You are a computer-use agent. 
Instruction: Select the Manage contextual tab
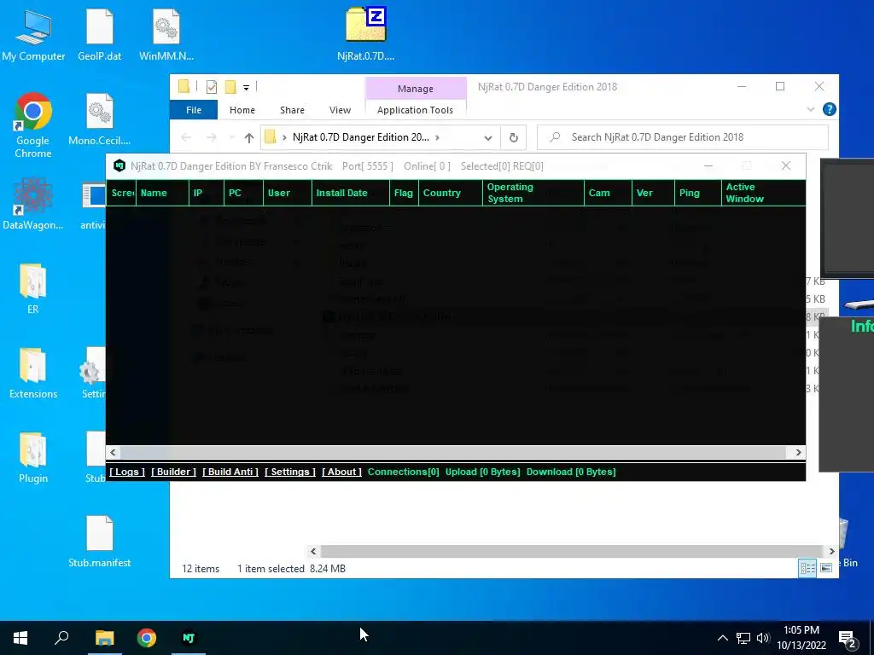point(416,89)
